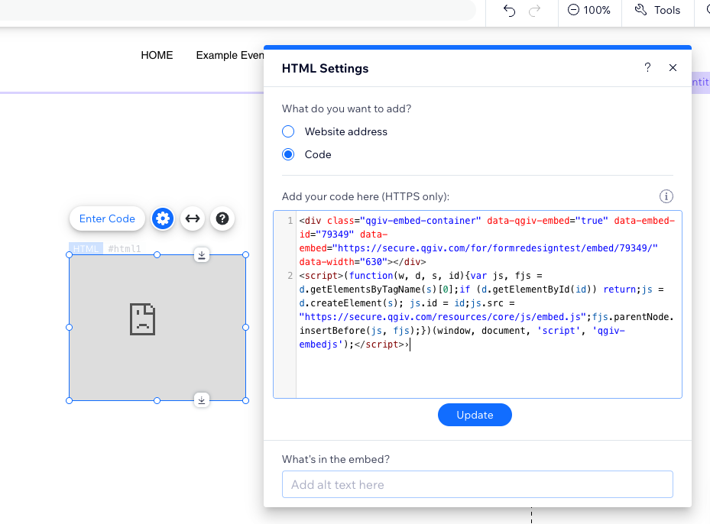Select the Code radio option

(288, 155)
